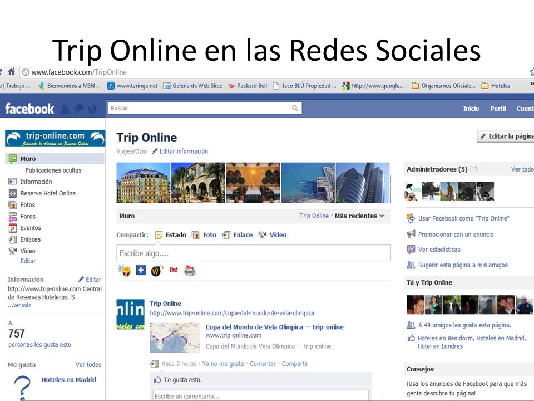The height and width of the screenshot is (401, 534).
Task: Select the Enlace share tab
Action: point(238,235)
